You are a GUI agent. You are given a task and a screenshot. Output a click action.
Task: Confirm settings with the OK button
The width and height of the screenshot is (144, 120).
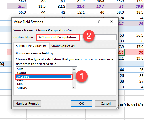pos(82,104)
